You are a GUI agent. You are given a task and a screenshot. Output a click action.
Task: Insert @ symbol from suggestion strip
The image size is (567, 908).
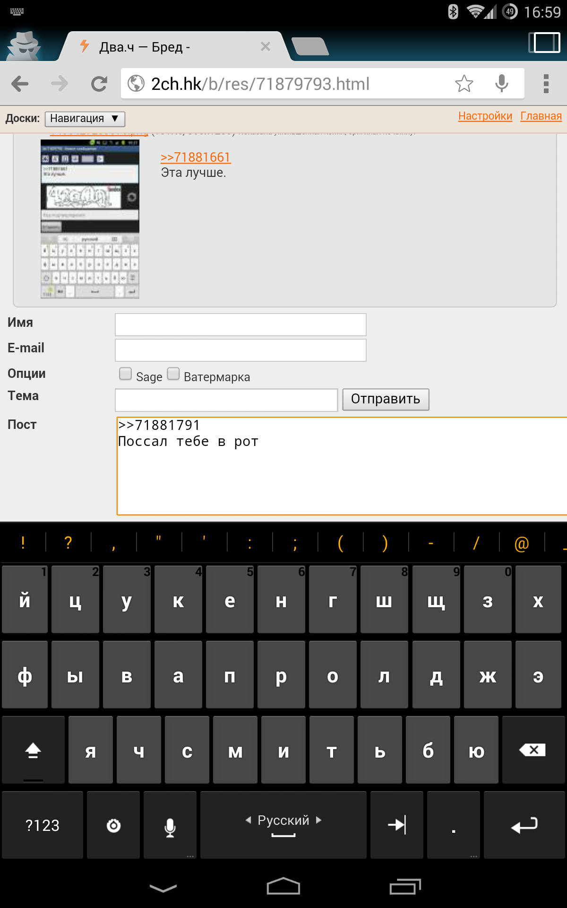pyautogui.click(x=522, y=543)
